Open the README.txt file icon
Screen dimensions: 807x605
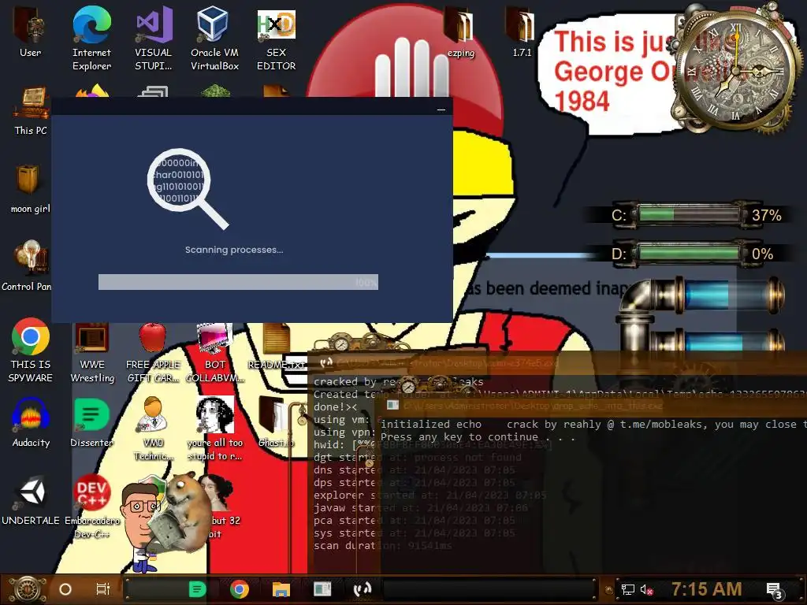pyautogui.click(x=277, y=347)
